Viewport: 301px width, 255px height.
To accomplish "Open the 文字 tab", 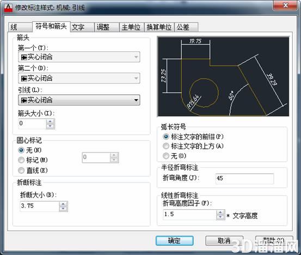I will (82, 27).
